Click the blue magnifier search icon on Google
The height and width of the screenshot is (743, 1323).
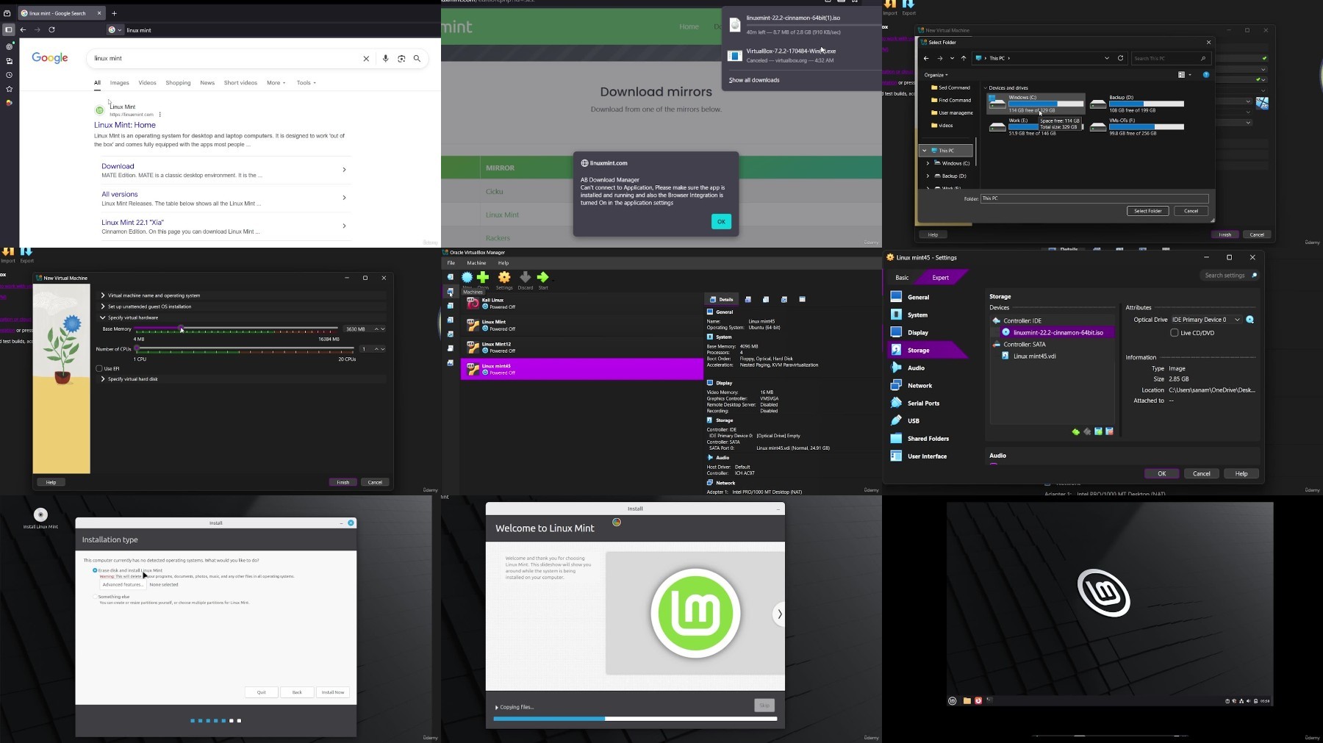[x=417, y=59]
